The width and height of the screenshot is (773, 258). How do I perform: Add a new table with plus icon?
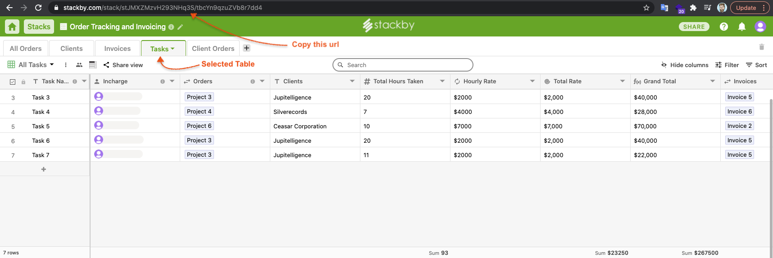tap(246, 48)
